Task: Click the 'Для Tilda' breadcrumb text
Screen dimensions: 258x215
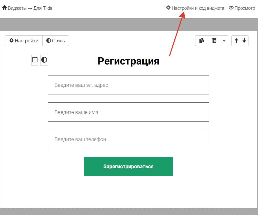Action: pos(43,8)
